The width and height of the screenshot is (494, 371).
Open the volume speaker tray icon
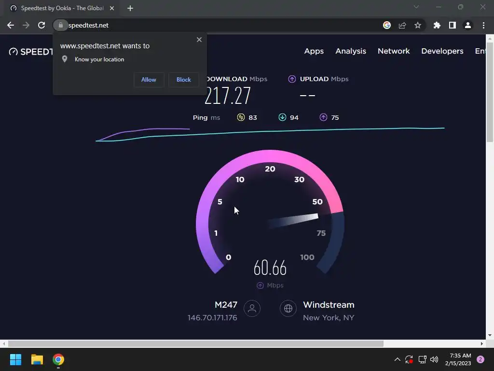tap(434, 359)
